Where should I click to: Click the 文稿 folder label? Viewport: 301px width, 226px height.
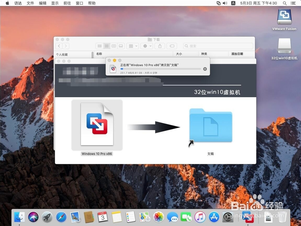(211, 154)
